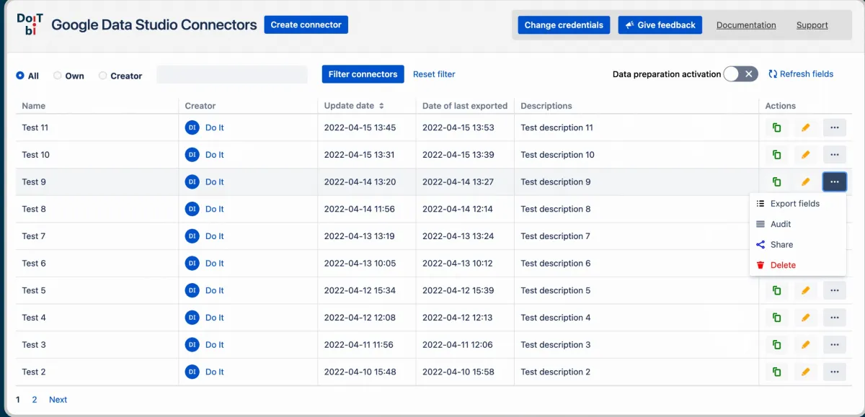Choose Audit from the actions menu

797,224
